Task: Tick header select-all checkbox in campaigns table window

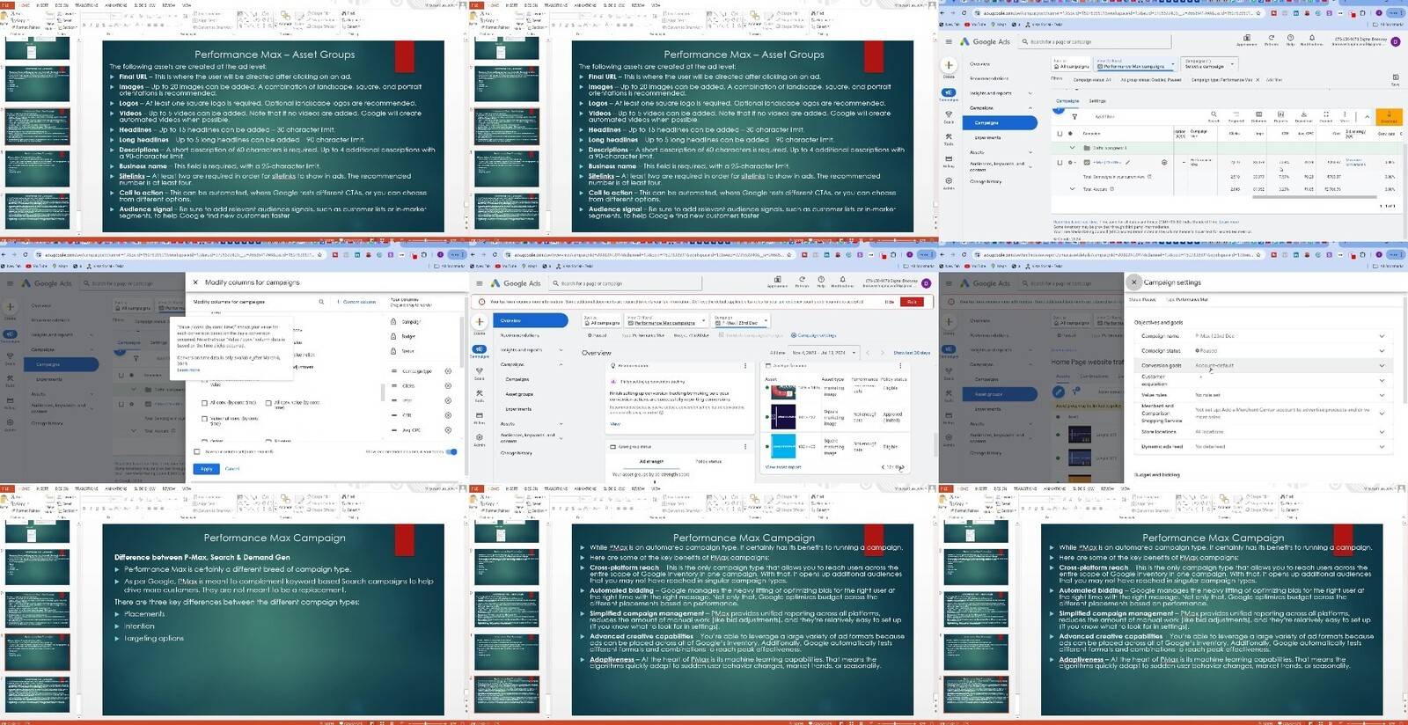Action: click(1060, 134)
